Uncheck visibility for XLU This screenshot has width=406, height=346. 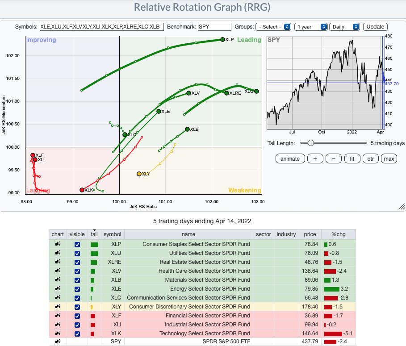coord(77,253)
